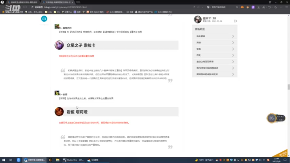This screenshot has height=163, width=290.
Task: Open Task View on the taskbar
Action: click(11, 160)
